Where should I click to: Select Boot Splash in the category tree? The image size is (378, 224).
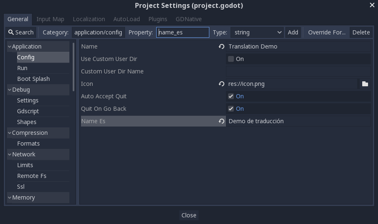(x=33, y=79)
